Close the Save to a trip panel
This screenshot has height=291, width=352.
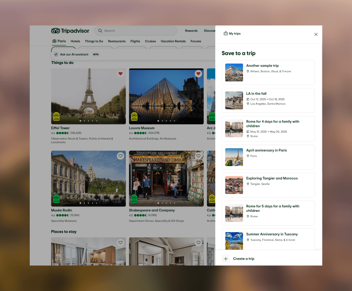316,34
